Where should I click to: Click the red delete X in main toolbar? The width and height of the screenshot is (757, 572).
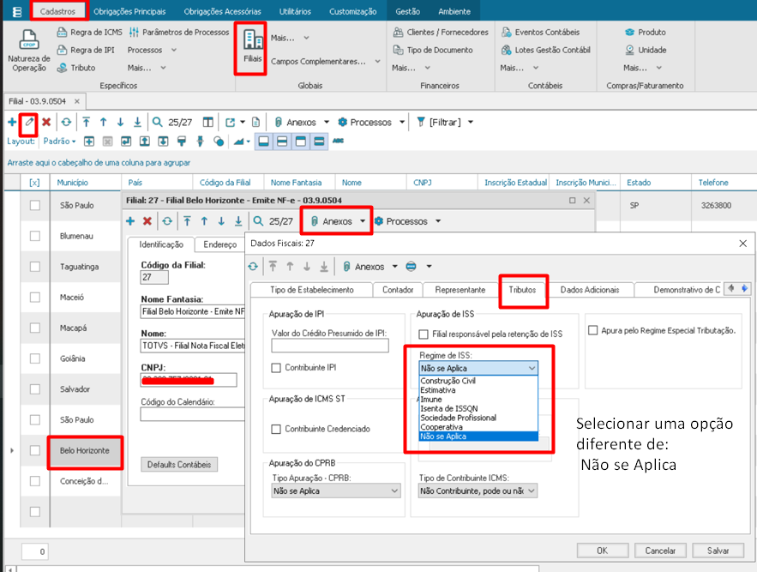(46, 123)
